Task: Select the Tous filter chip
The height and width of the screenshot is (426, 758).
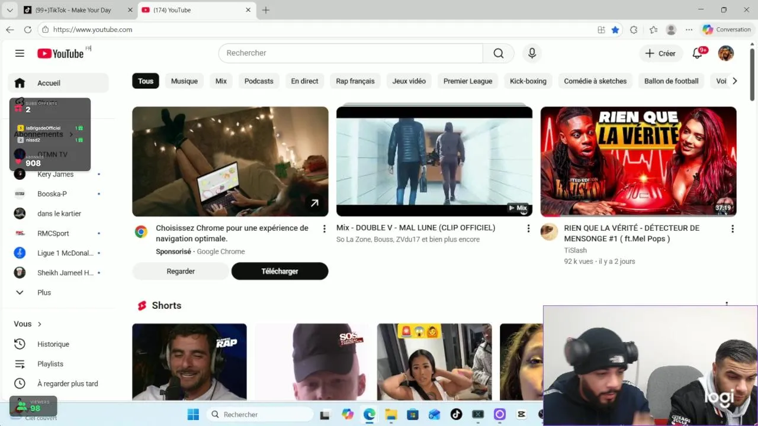Action: 146,81
